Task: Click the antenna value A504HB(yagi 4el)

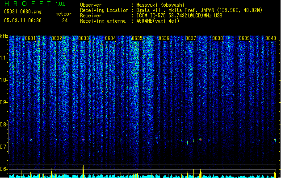Action: [158, 21]
